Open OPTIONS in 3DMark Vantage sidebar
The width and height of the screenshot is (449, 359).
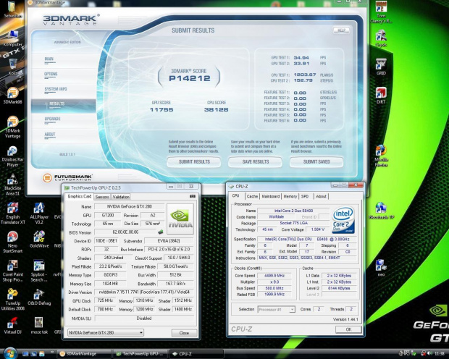click(51, 74)
